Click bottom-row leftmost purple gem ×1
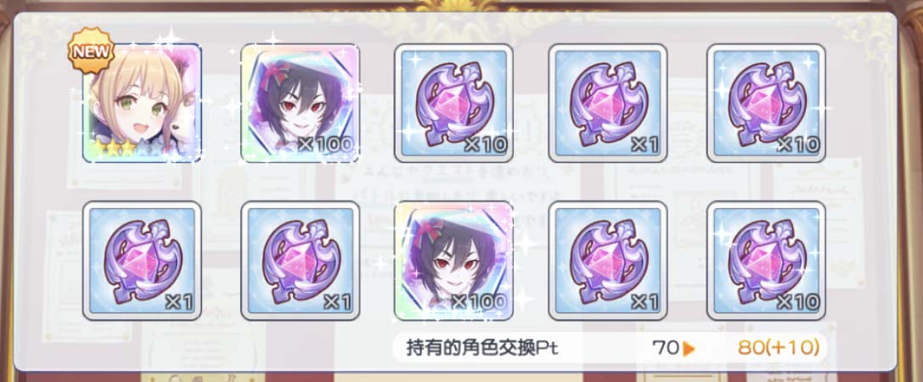 pos(142,260)
